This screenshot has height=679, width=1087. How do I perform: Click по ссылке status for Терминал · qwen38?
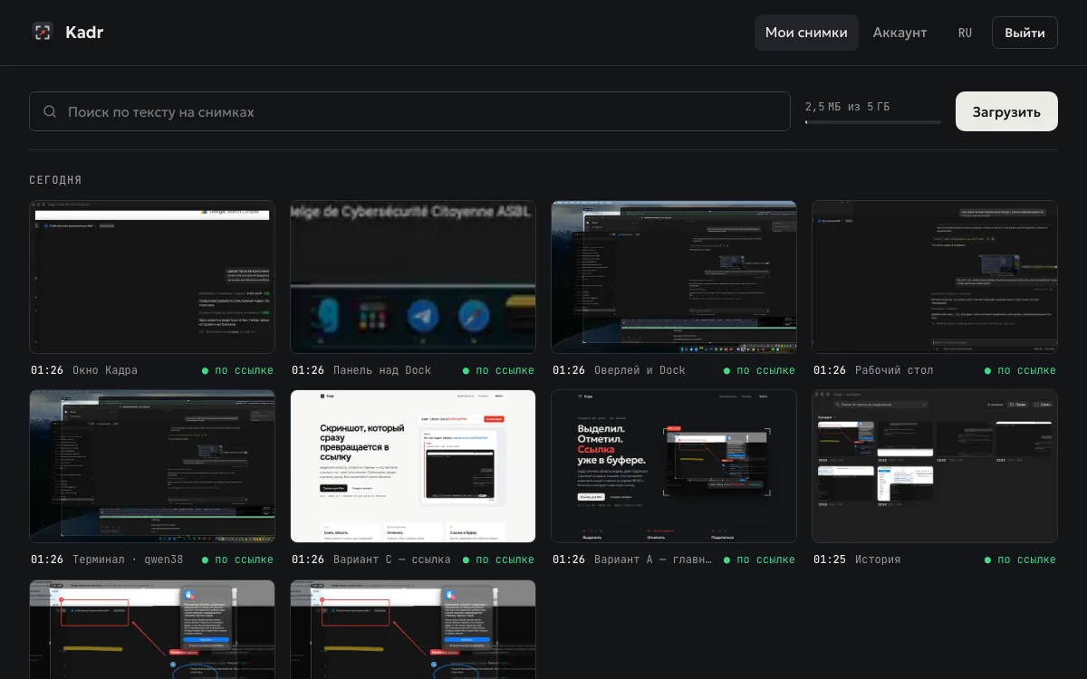pos(237,559)
